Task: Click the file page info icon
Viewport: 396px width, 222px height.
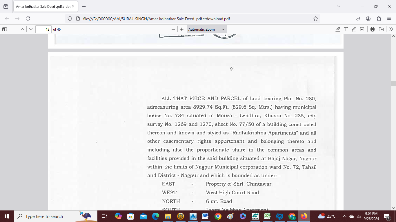Action: tap(78, 18)
